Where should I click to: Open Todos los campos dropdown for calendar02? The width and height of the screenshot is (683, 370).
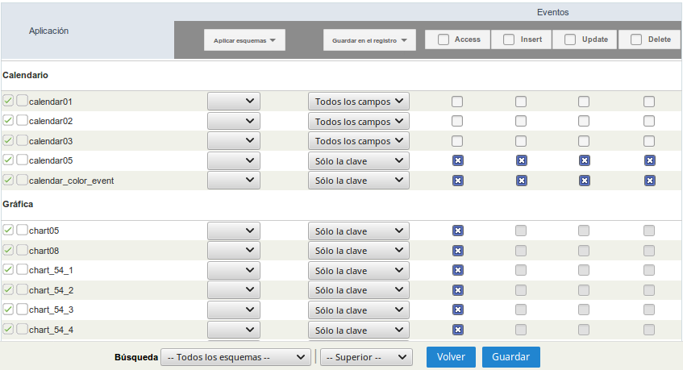[359, 121]
